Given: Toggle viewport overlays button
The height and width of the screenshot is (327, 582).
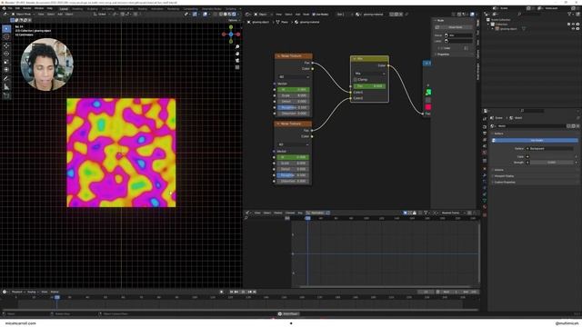Looking at the screenshot, I should point(205,15).
